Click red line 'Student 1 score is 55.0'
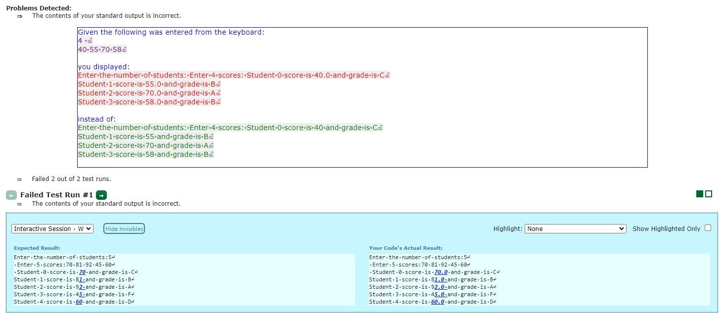 pos(149,84)
